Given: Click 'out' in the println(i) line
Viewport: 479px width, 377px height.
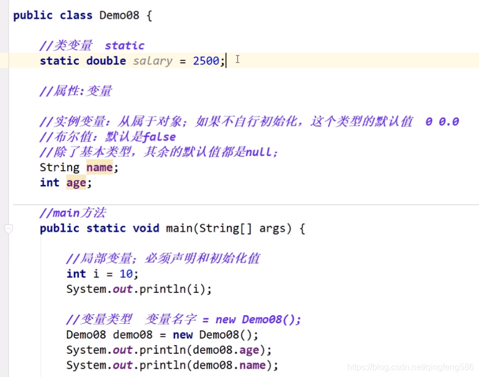Looking at the screenshot, I should click(123, 289).
